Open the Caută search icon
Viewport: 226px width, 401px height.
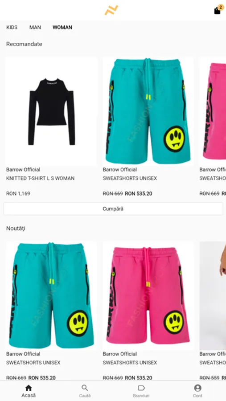coord(85,388)
